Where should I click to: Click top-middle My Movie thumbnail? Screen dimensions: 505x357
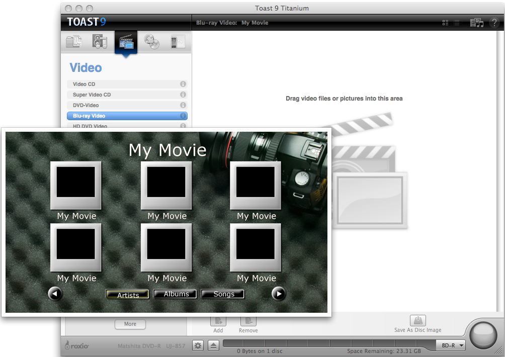click(166, 186)
